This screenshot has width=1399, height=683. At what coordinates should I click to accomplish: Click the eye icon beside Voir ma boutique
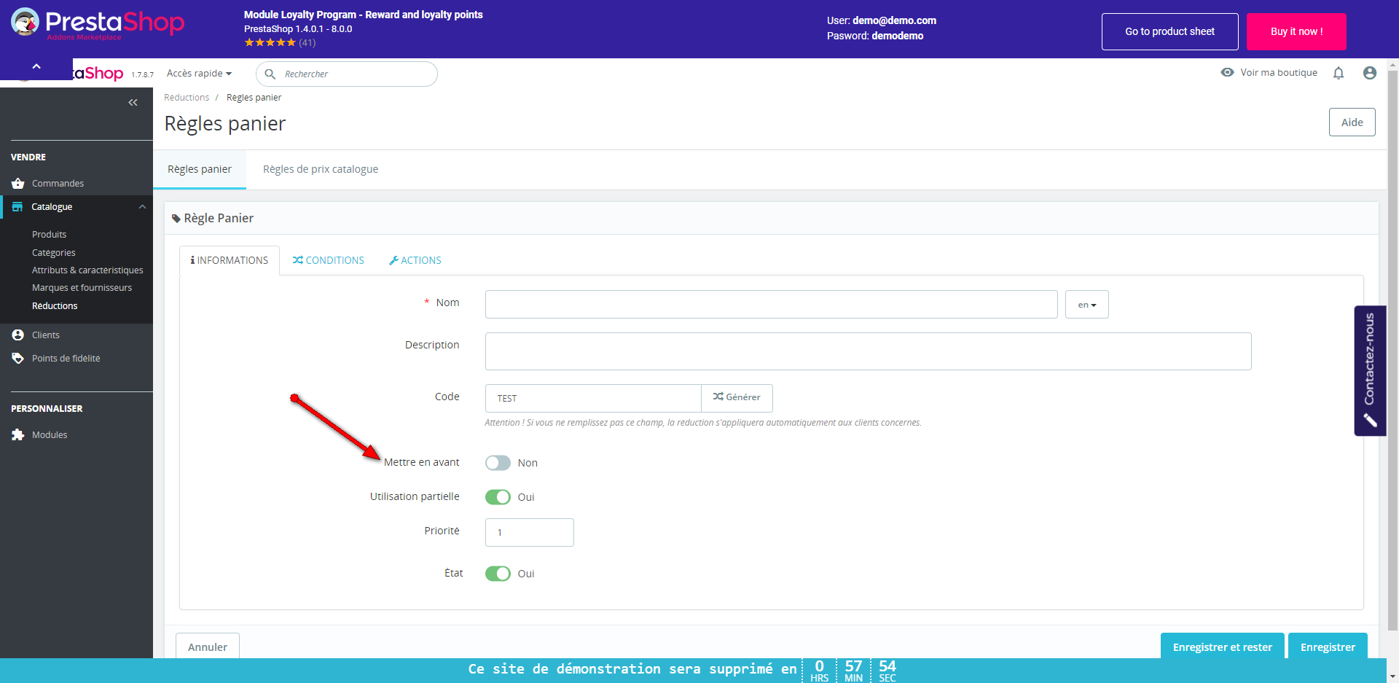click(1228, 72)
